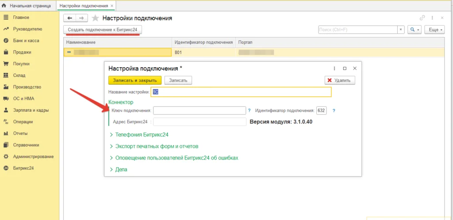Click Создать подключение к Битрикс24
Viewport: 453px width, 220px height.
[x=103, y=30]
